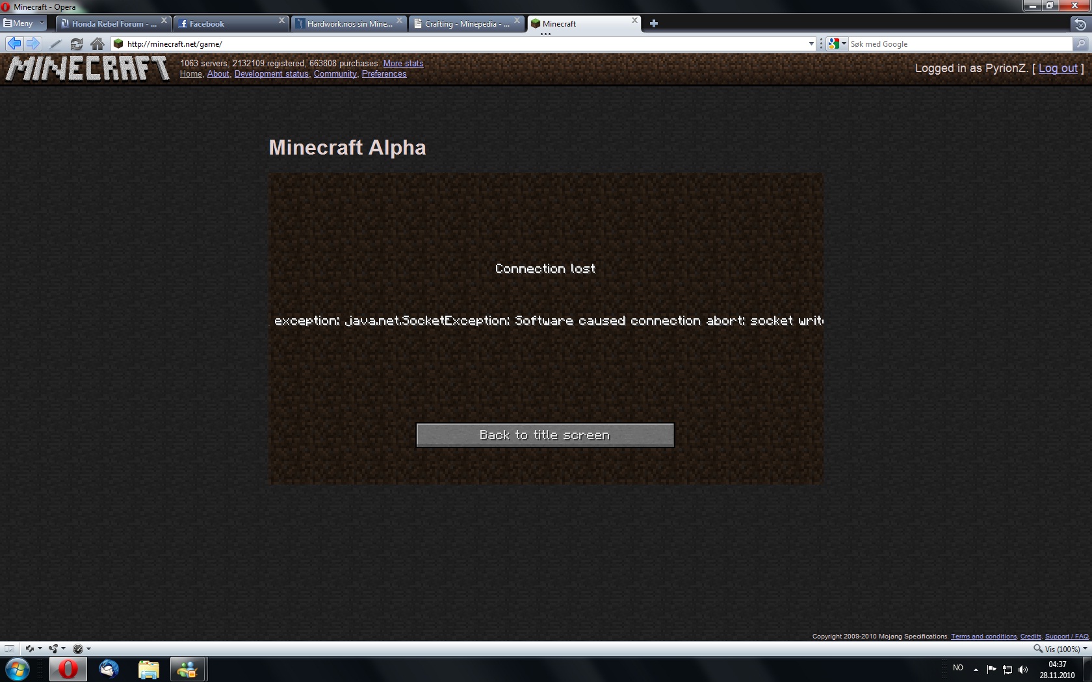Log out of the PyrionZ account

pyautogui.click(x=1058, y=68)
